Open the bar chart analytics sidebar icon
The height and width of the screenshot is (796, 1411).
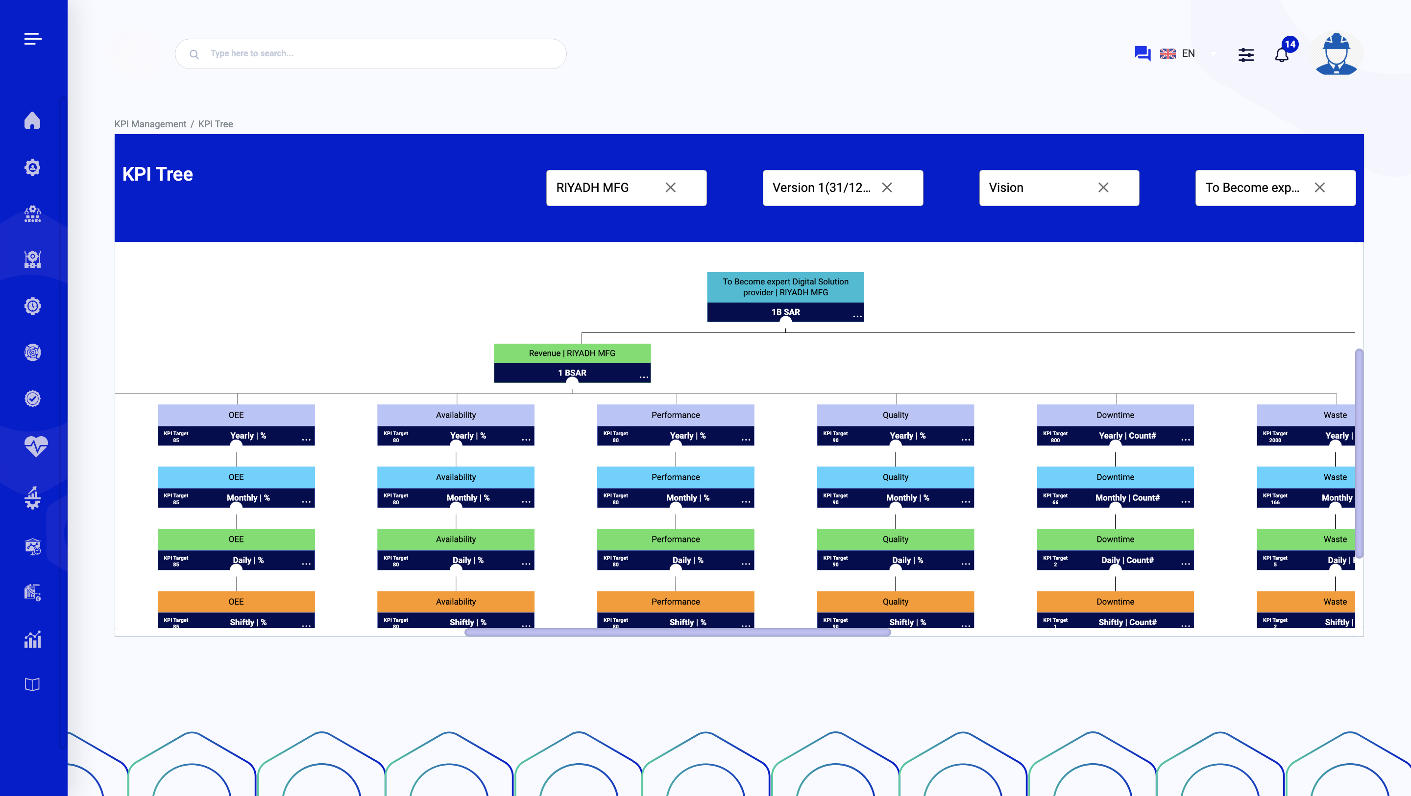point(32,639)
